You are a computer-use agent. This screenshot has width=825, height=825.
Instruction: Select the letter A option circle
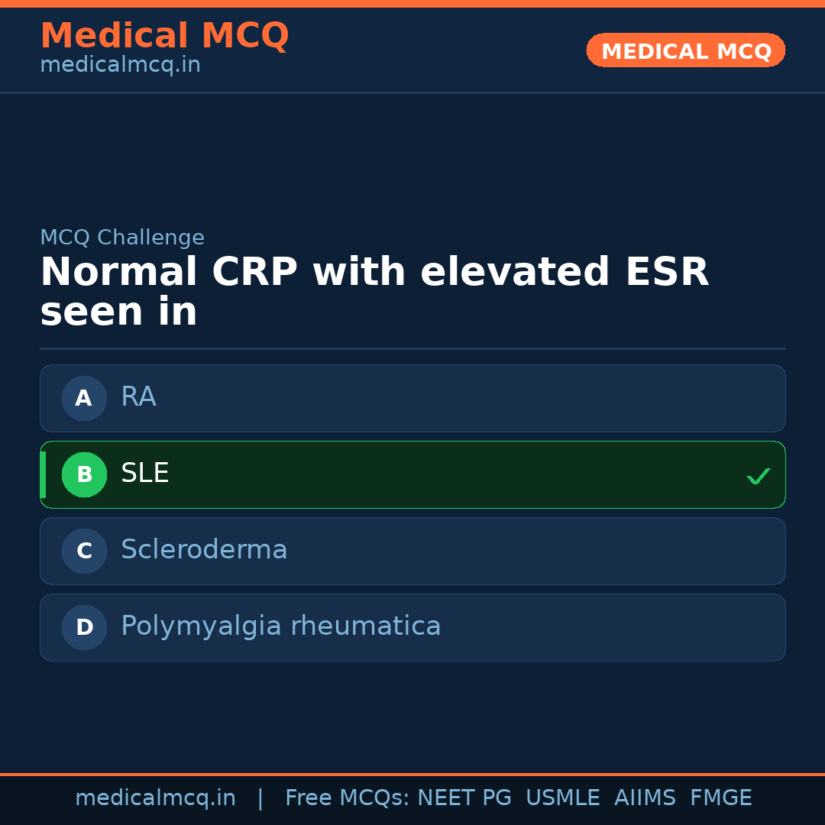coord(84,398)
